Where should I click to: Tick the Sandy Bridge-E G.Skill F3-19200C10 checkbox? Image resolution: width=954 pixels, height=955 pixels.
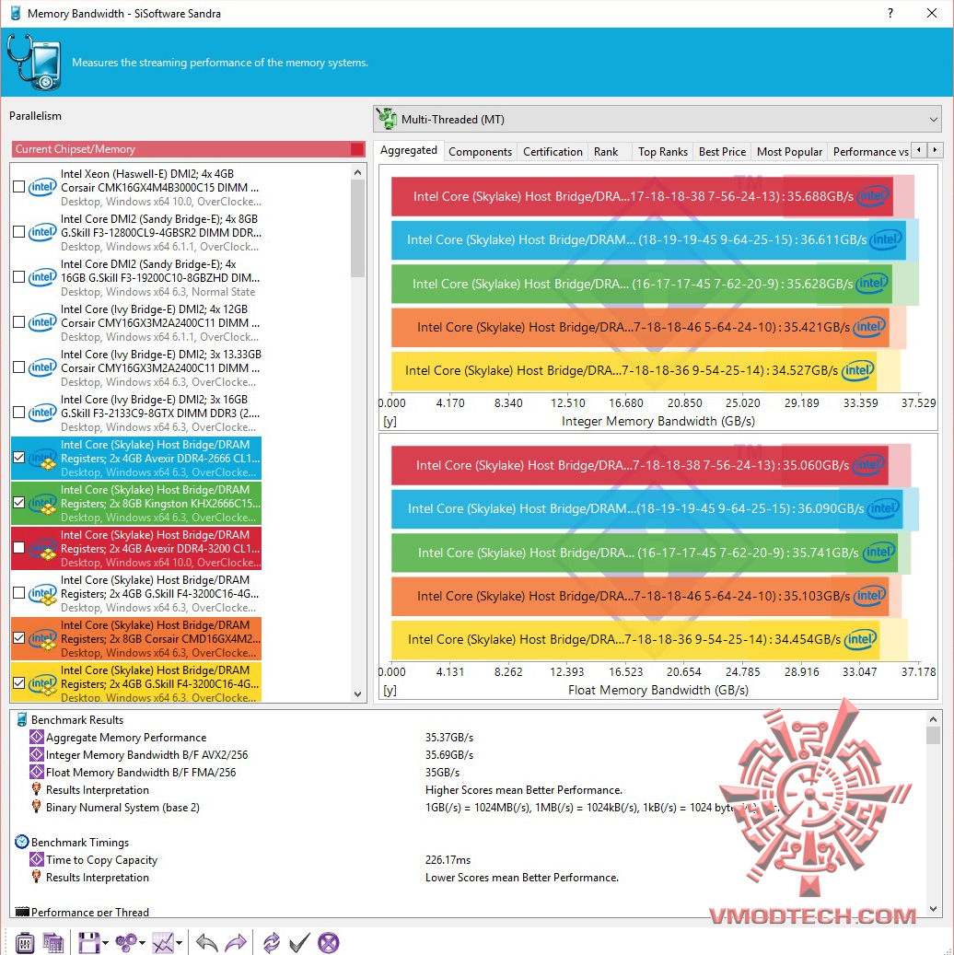point(19,277)
